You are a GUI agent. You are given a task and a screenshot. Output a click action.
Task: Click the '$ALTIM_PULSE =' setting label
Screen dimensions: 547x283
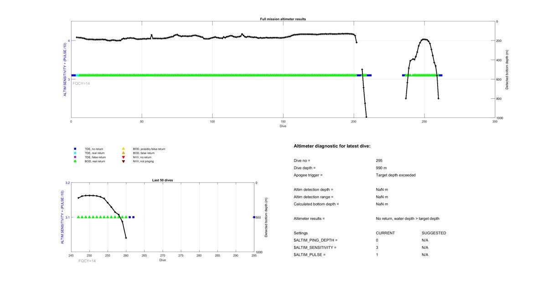pos(310,255)
